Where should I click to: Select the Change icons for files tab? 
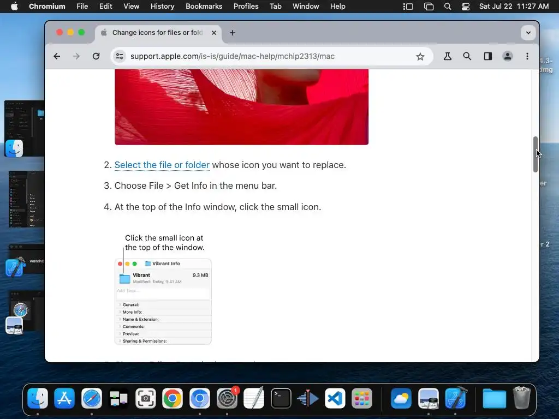click(158, 33)
